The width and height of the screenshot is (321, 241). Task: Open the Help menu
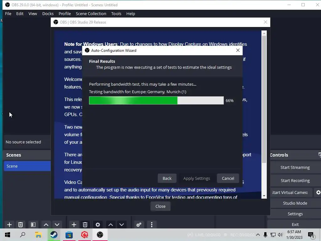[131, 13]
